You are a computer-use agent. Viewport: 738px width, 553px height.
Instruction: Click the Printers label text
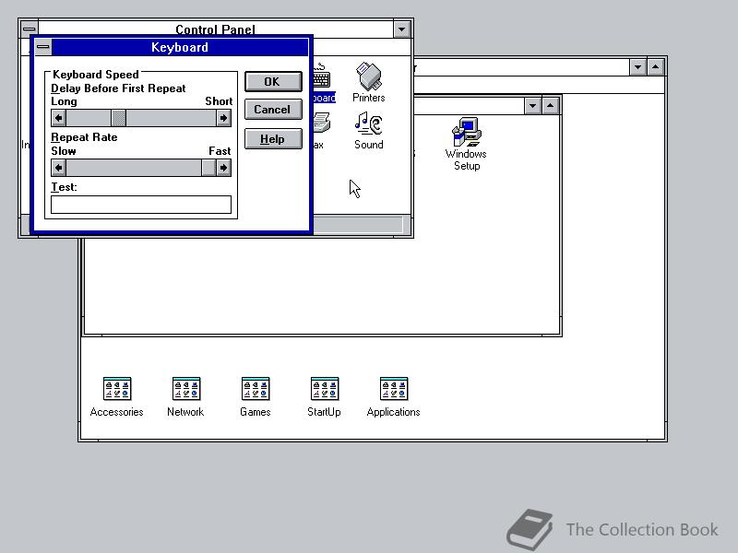(x=368, y=98)
